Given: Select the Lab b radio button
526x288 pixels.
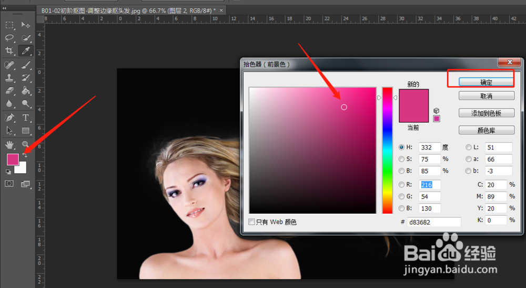Looking at the screenshot, I should pyautogui.click(x=469, y=171).
